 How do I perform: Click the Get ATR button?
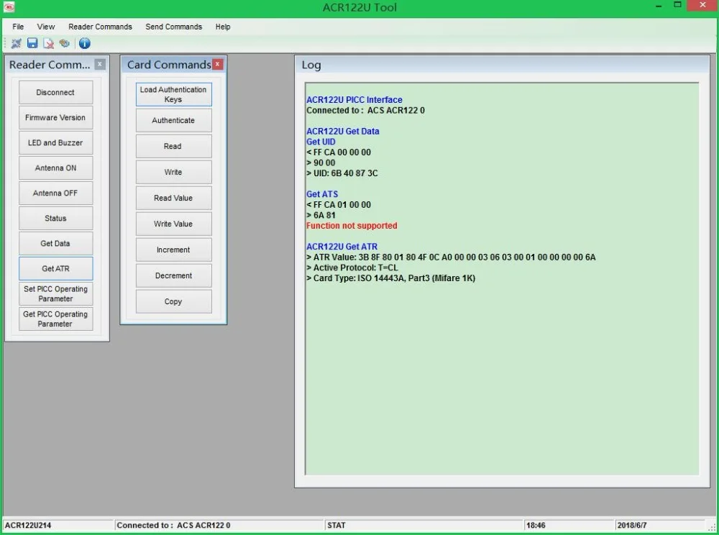click(55, 269)
